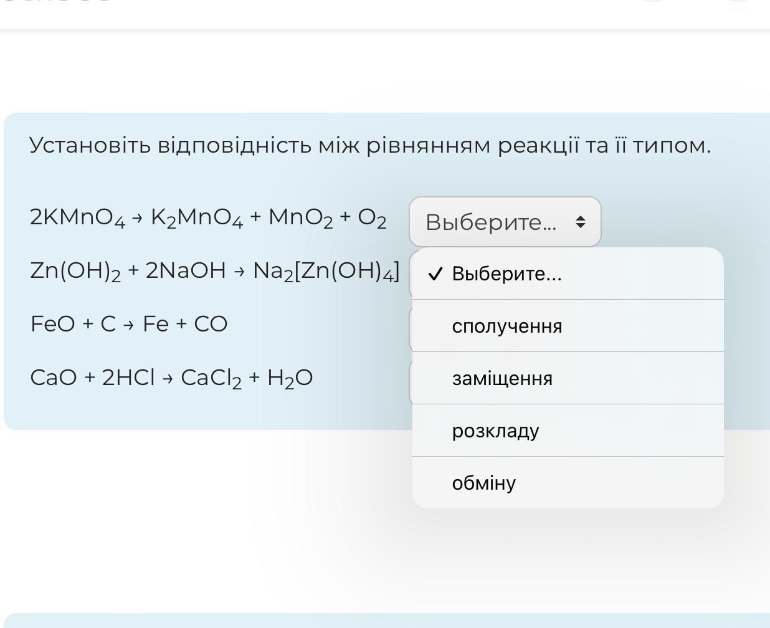The height and width of the screenshot is (628, 770).
Task: Click the FeO + C equation text
Action: (x=128, y=324)
